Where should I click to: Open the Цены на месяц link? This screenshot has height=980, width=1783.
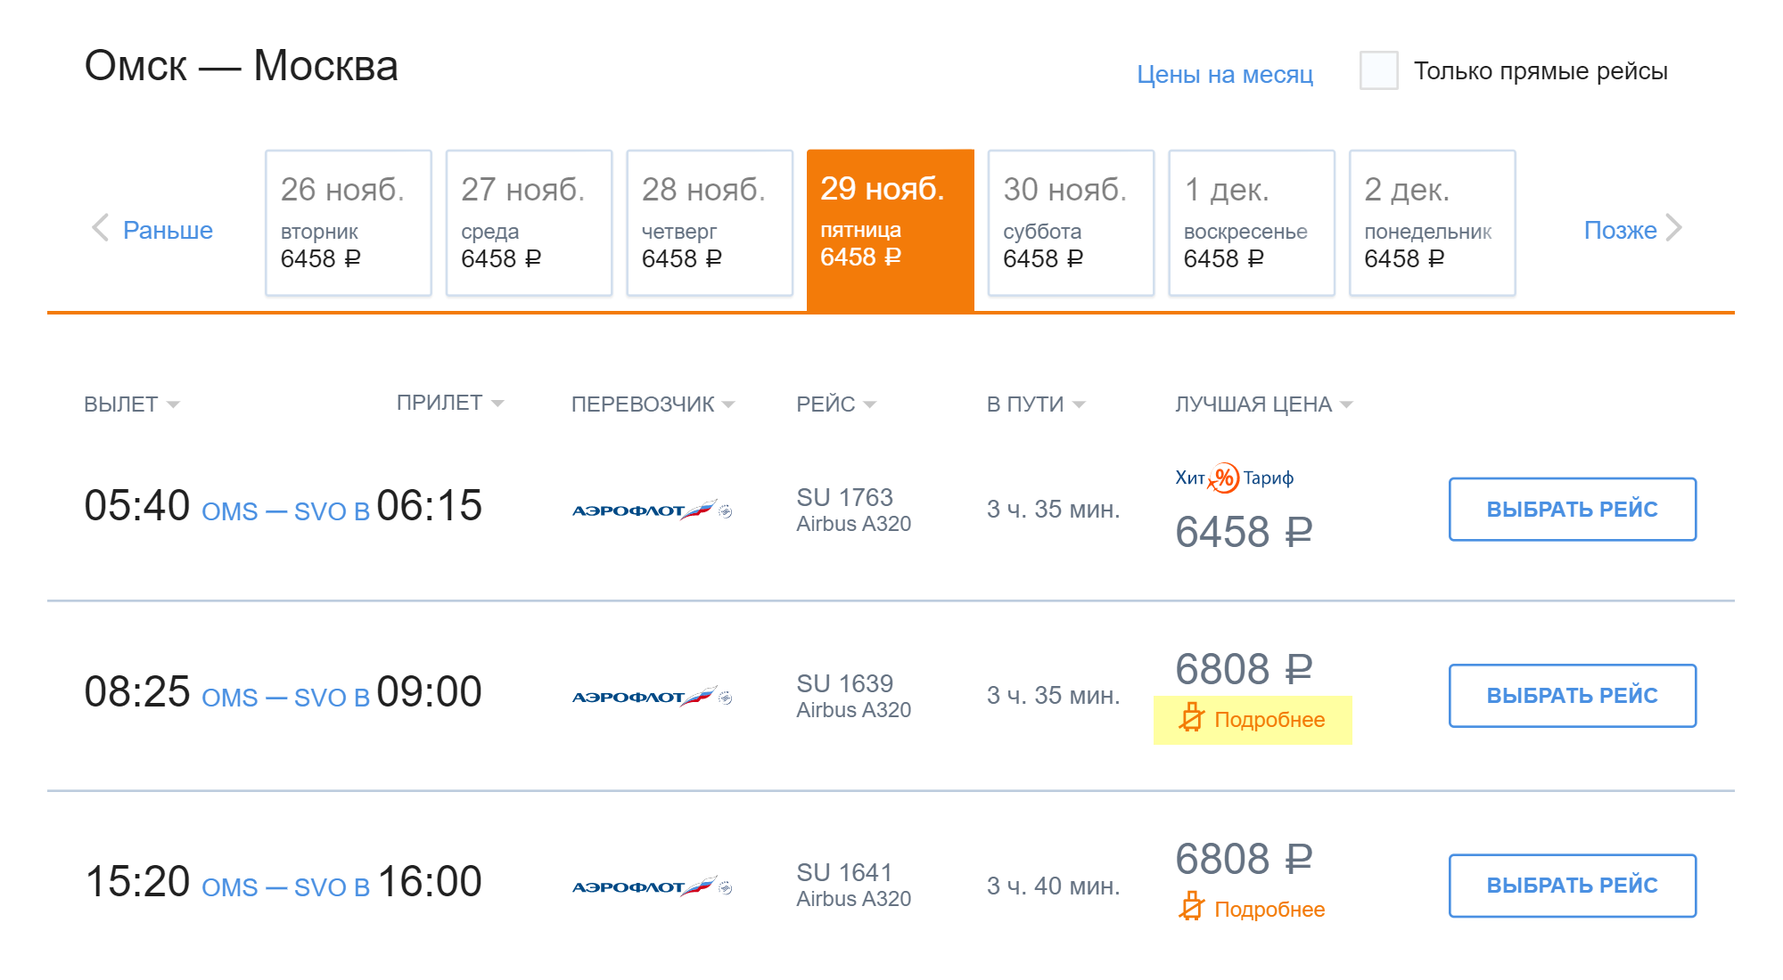coord(1225,74)
